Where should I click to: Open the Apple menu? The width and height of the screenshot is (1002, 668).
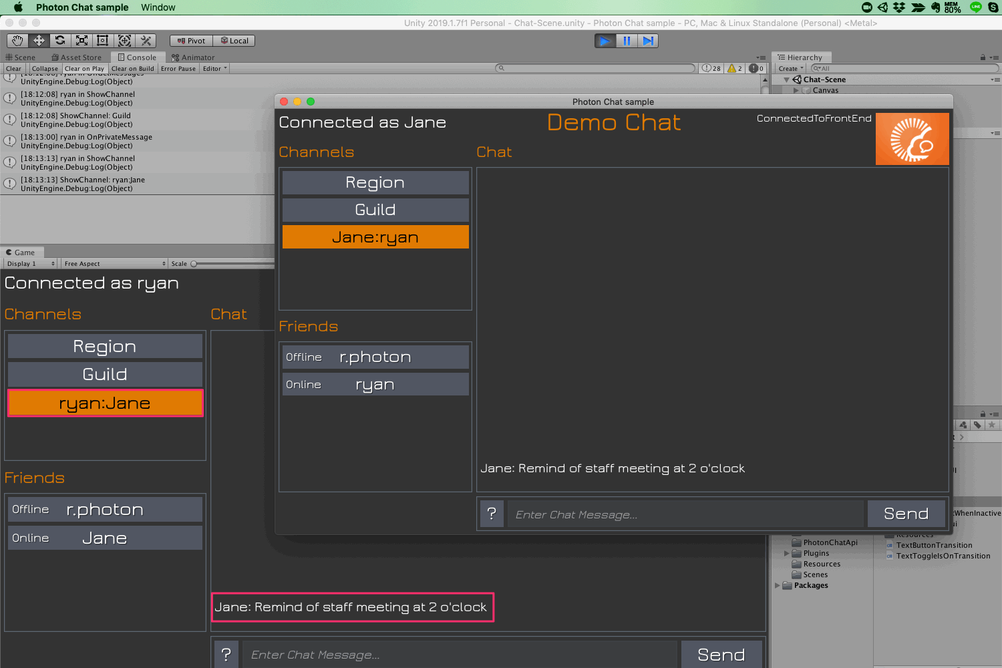(18, 7)
